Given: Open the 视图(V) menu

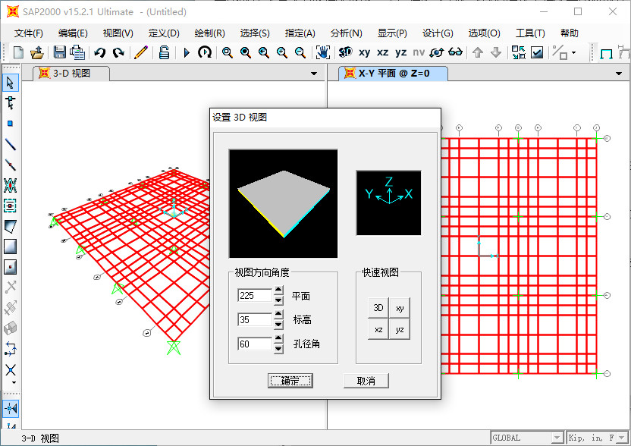Looking at the screenshot, I should 118,33.
